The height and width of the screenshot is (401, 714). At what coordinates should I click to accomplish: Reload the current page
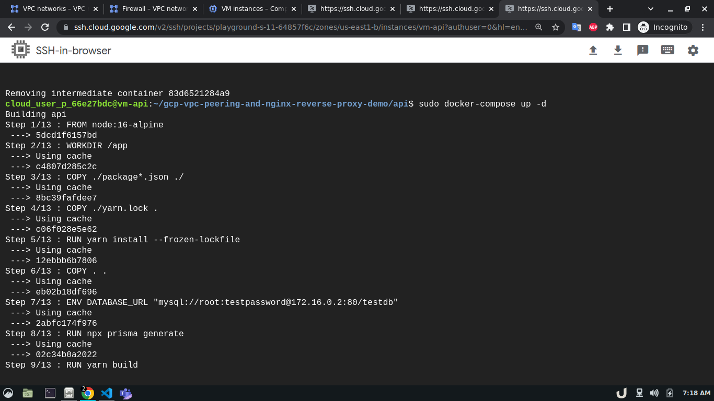45,27
